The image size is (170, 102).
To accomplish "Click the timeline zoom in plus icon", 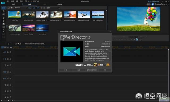I will pyautogui.click(x=12, y=101).
